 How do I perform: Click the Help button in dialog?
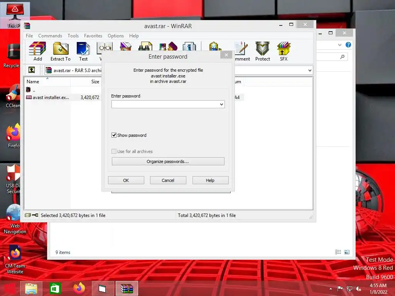[210, 180]
